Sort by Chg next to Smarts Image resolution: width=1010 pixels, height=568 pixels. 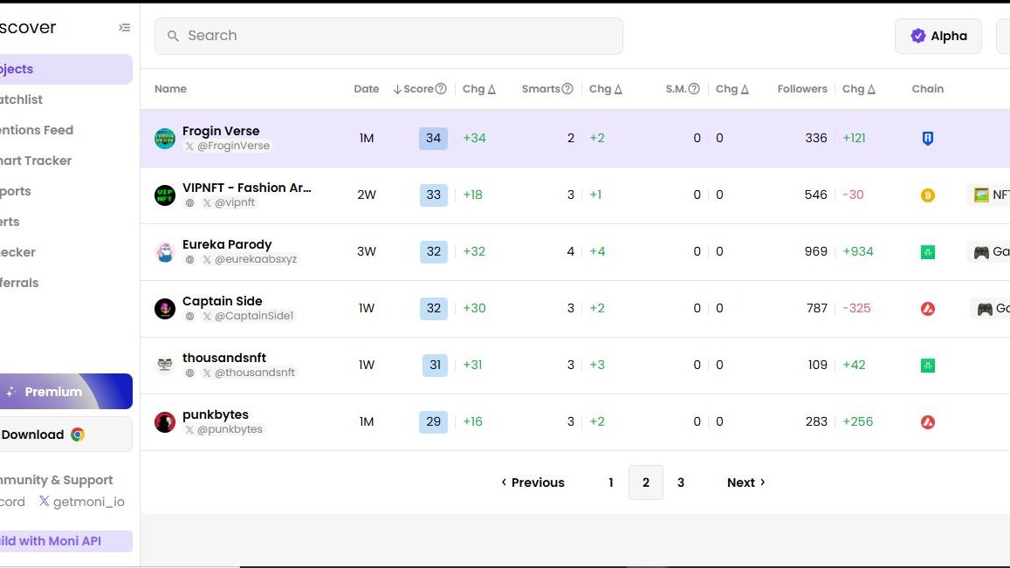pos(606,89)
